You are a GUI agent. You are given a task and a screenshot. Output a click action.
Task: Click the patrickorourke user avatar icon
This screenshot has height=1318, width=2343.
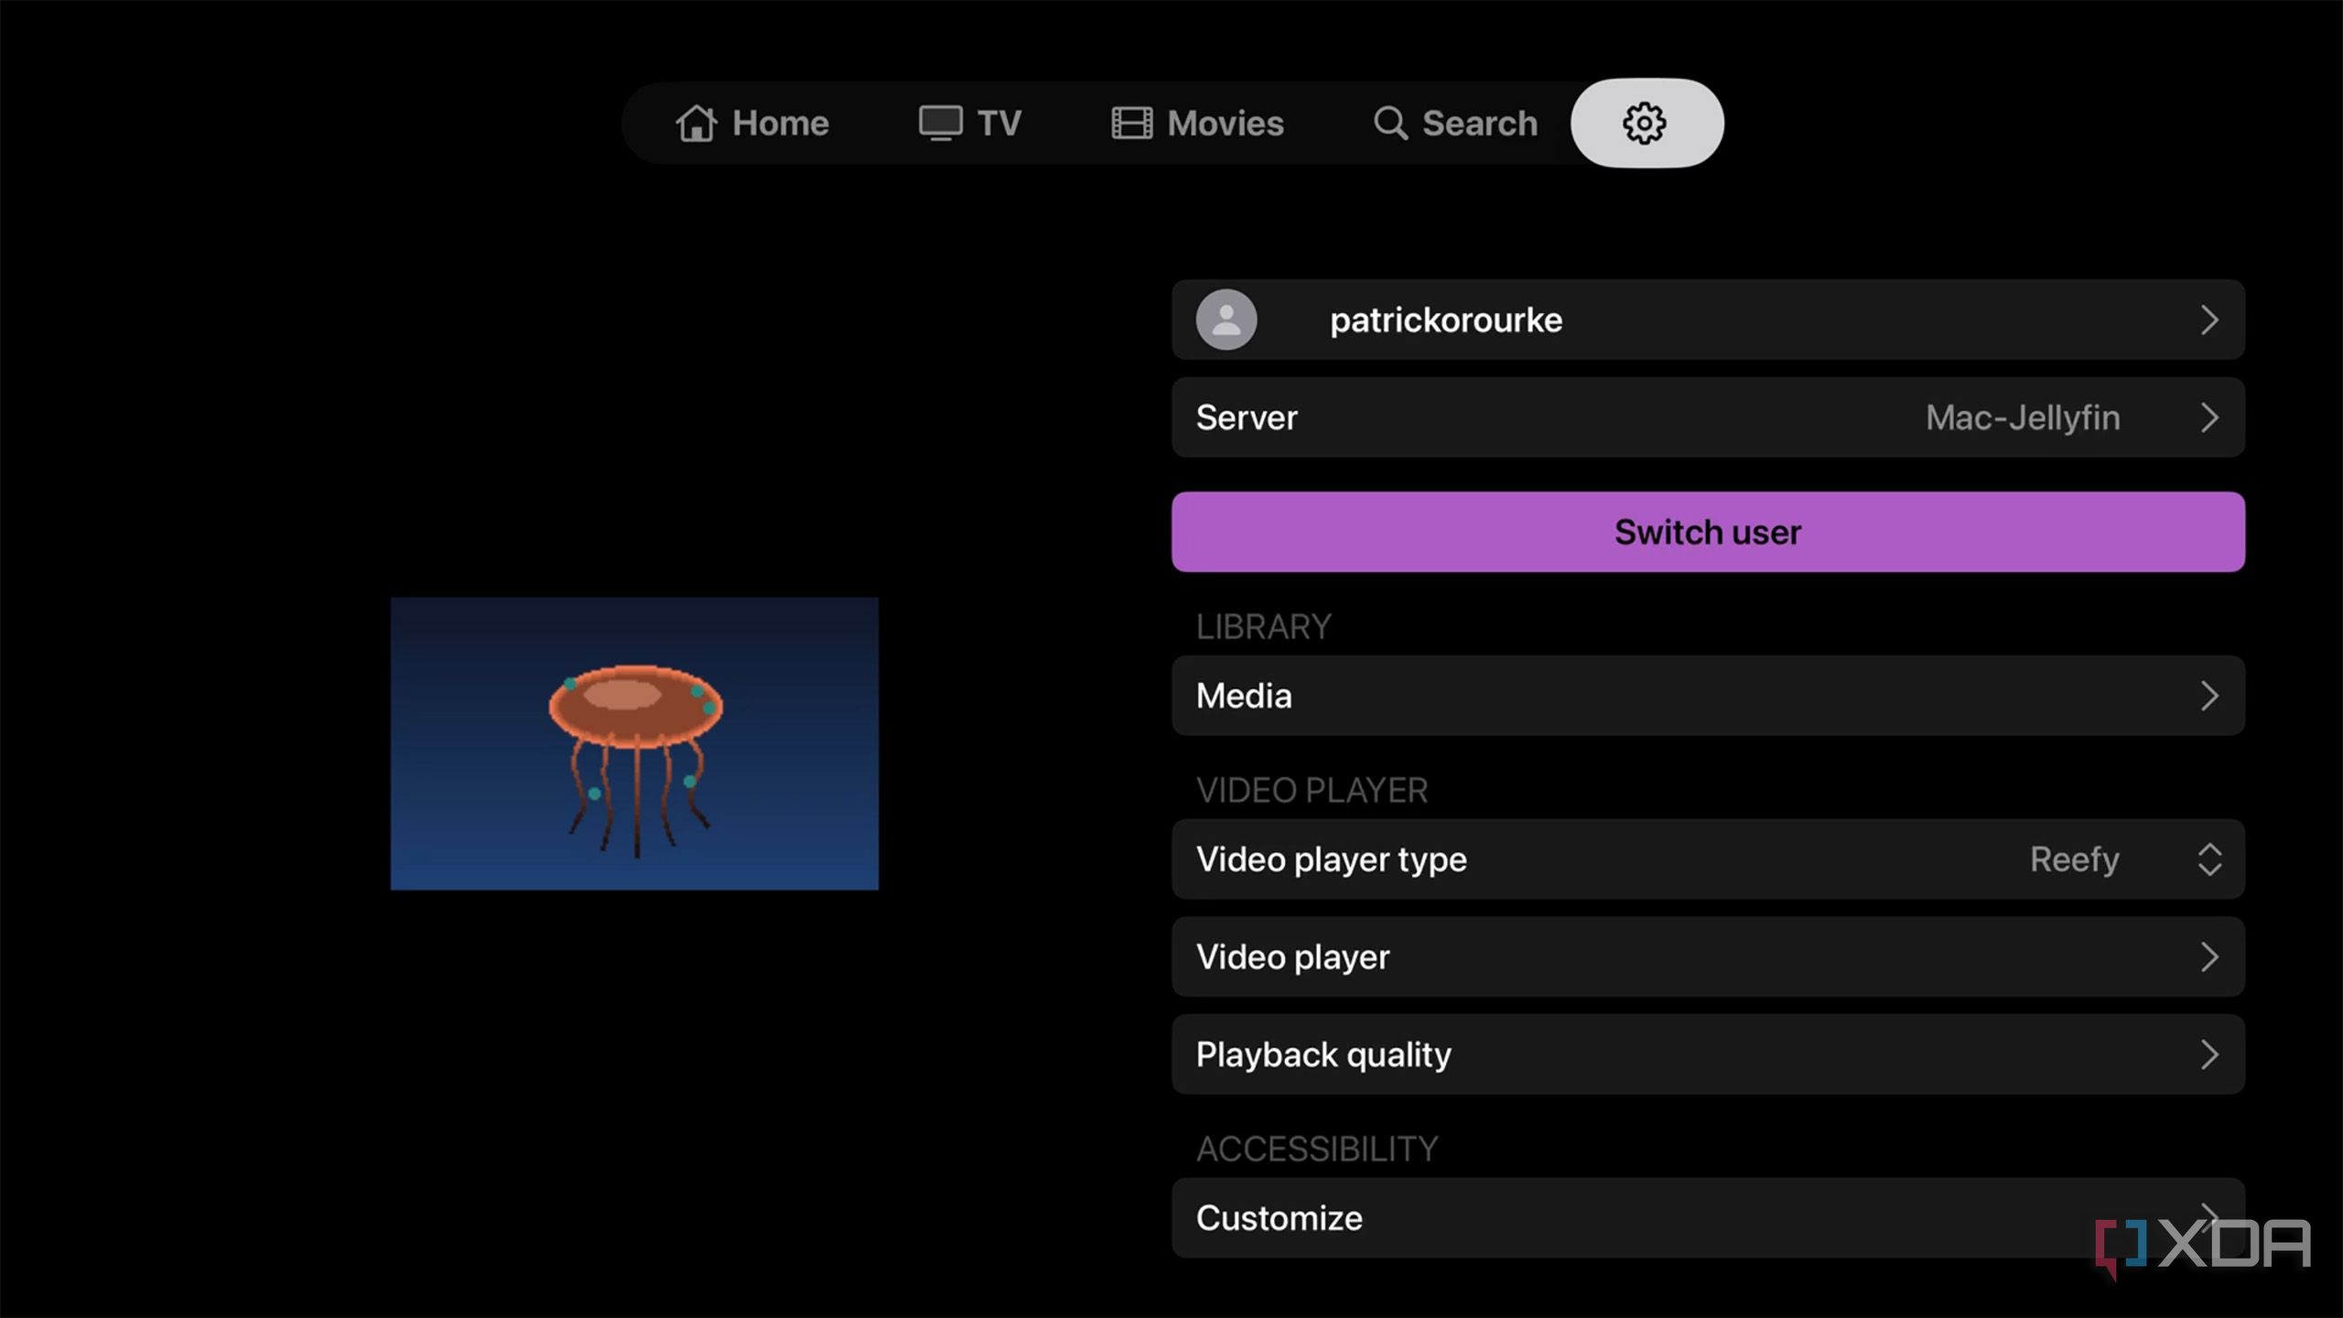1226,319
